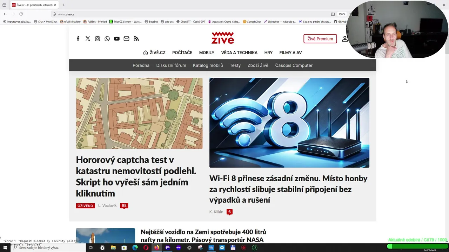Open the Windows Start menu

[x=5, y=247]
